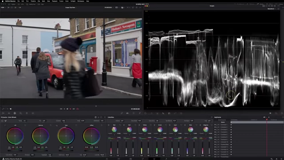Reset the Offset color wheel
This screenshot has width=284, height=160.
tap(102, 125)
